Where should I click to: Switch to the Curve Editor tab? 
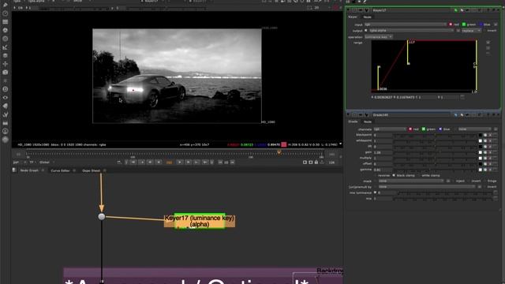[60, 170]
